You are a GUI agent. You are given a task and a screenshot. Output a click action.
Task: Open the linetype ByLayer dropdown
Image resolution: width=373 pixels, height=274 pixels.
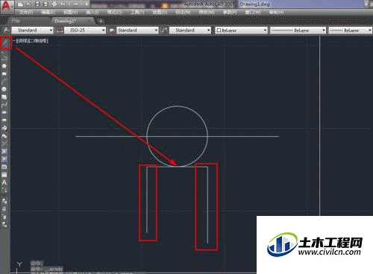(x=298, y=31)
